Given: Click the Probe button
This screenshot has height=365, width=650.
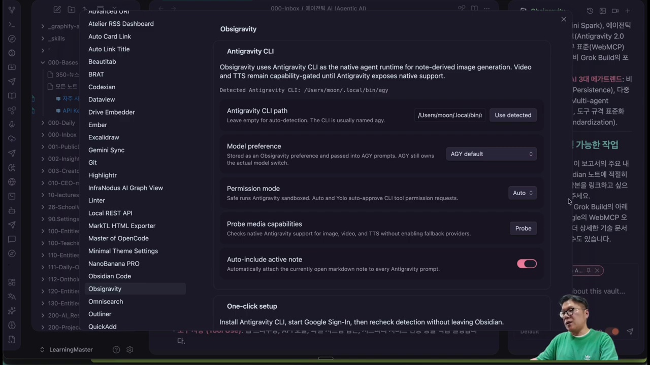Looking at the screenshot, I should (x=523, y=228).
